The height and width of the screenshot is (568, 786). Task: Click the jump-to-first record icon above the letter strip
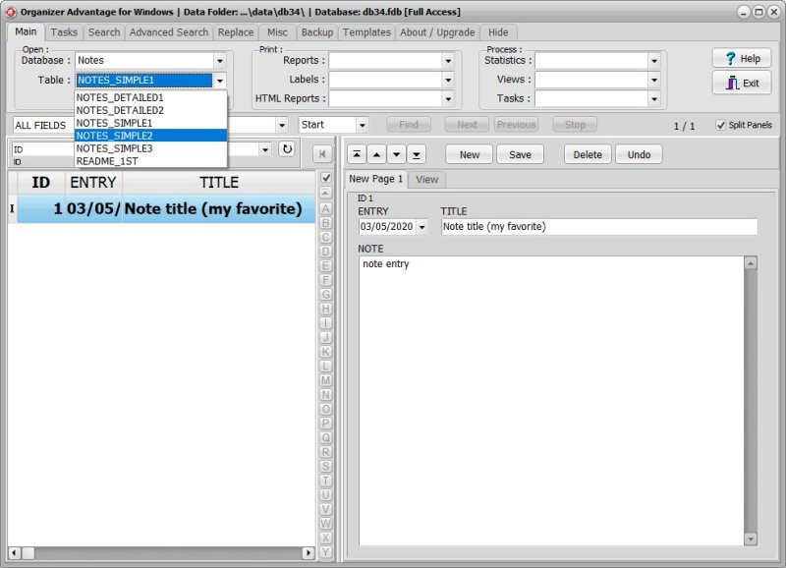point(322,154)
